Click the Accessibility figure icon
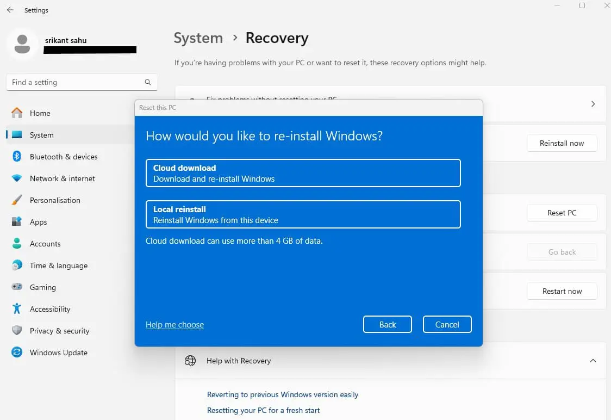This screenshot has height=420, width=611. pos(17,308)
